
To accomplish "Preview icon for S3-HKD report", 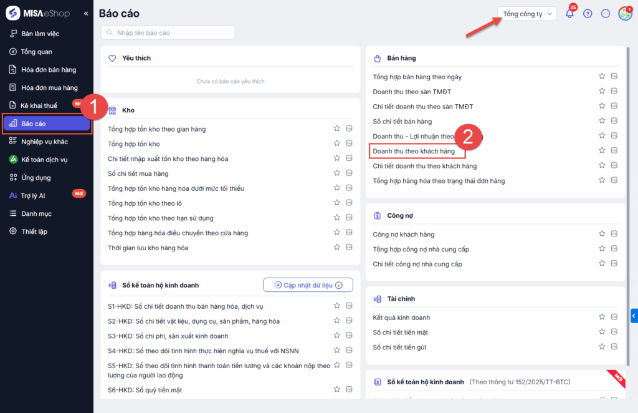I will point(349,335).
